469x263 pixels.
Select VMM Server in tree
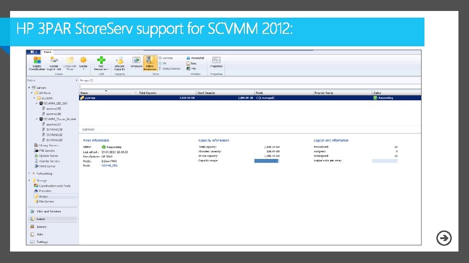point(45,166)
